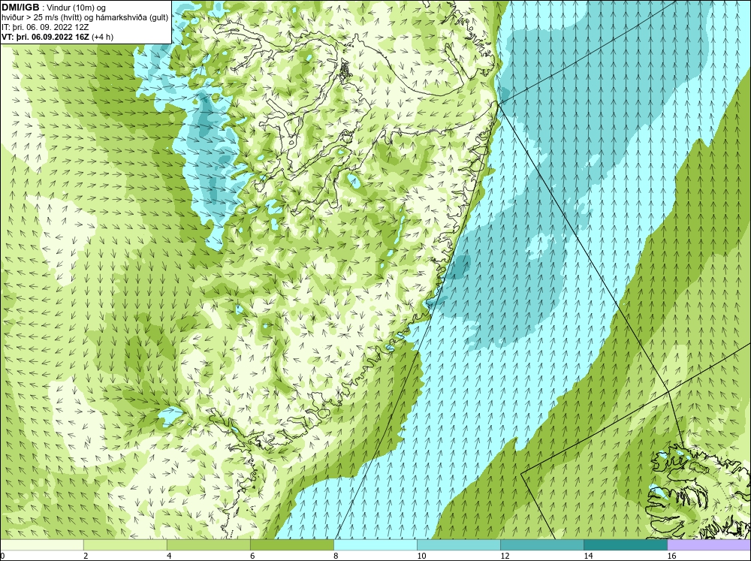Click the '(+4 h)' forecast offset text
Viewport: 751px width, 561px height.
[102, 37]
